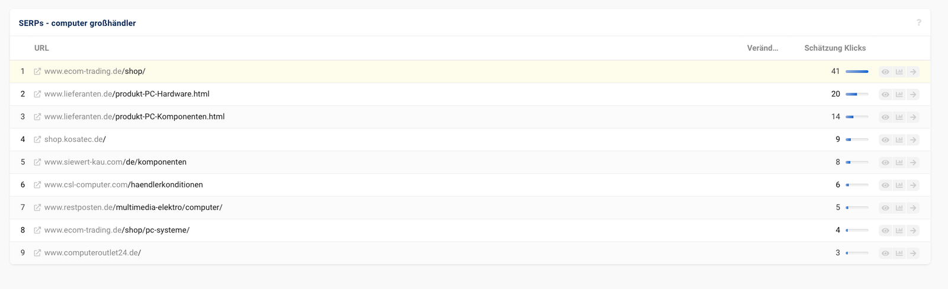Image resolution: width=948 pixels, height=289 pixels.
Task: Open www.lieferanten.de/produkt-PC-Hardware.html link
Action: coord(127,94)
